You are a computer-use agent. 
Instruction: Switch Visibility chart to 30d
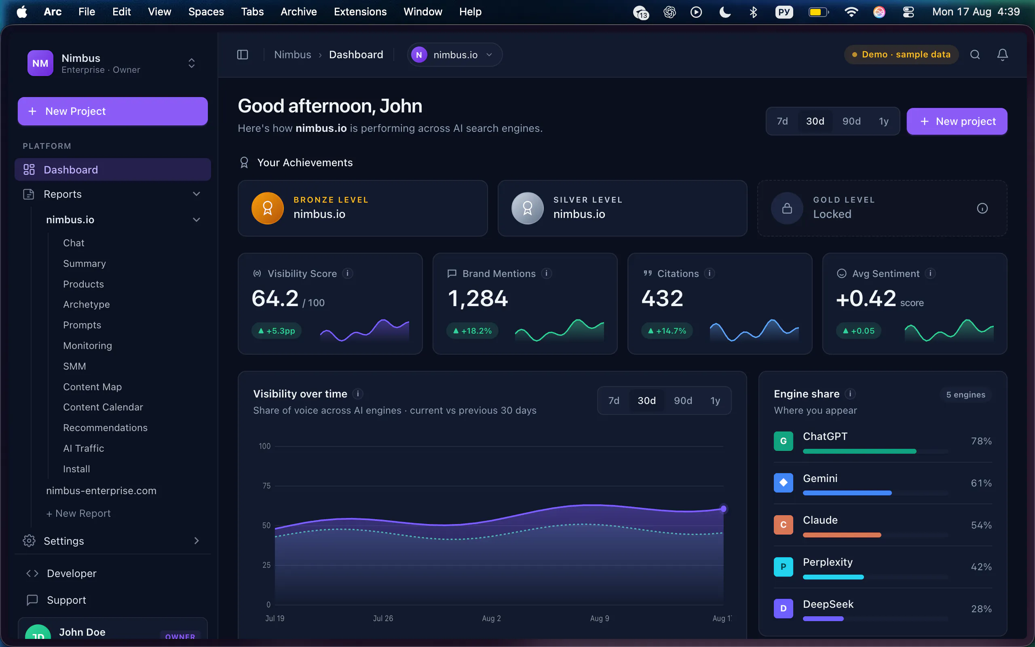pos(646,400)
